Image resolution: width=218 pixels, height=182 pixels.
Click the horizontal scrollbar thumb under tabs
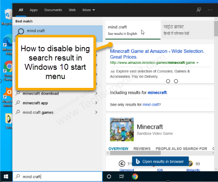click(x=136, y=153)
